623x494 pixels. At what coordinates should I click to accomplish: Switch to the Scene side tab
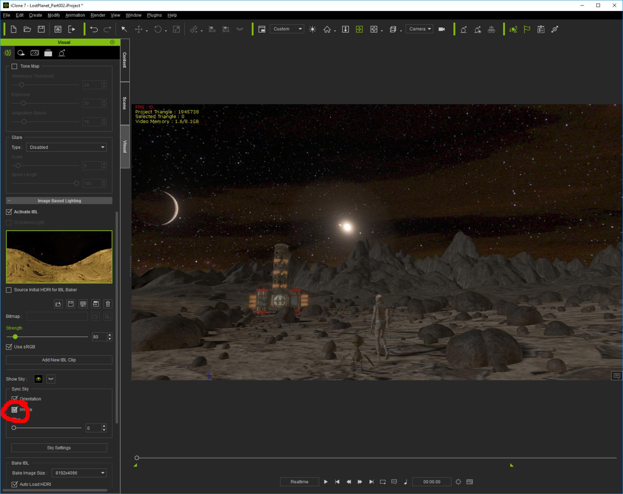click(125, 103)
